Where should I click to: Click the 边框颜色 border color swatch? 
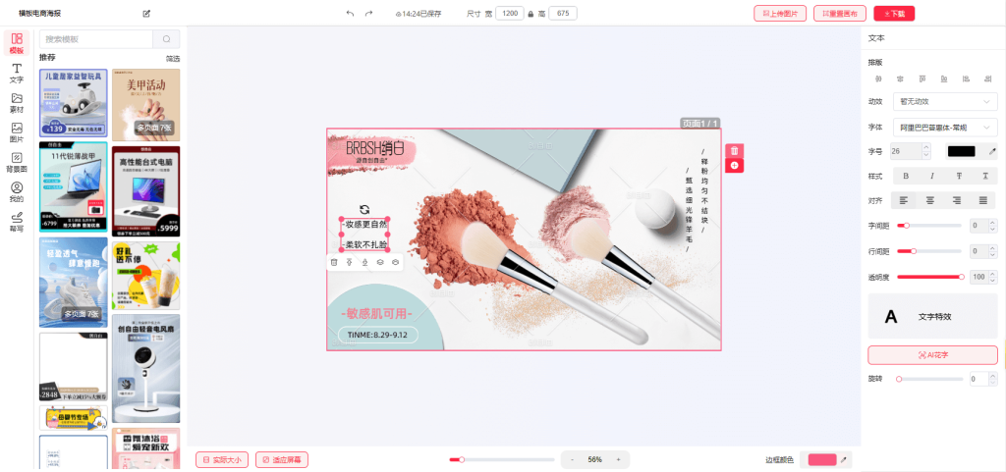pyautogui.click(x=822, y=459)
